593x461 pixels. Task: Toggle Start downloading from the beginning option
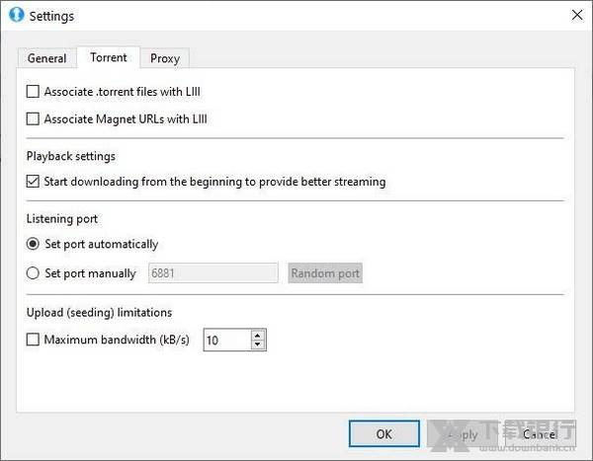click(33, 182)
